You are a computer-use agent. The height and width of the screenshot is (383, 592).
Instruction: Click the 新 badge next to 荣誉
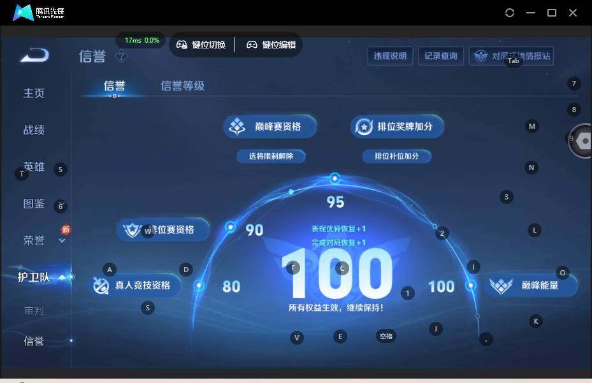click(x=66, y=229)
